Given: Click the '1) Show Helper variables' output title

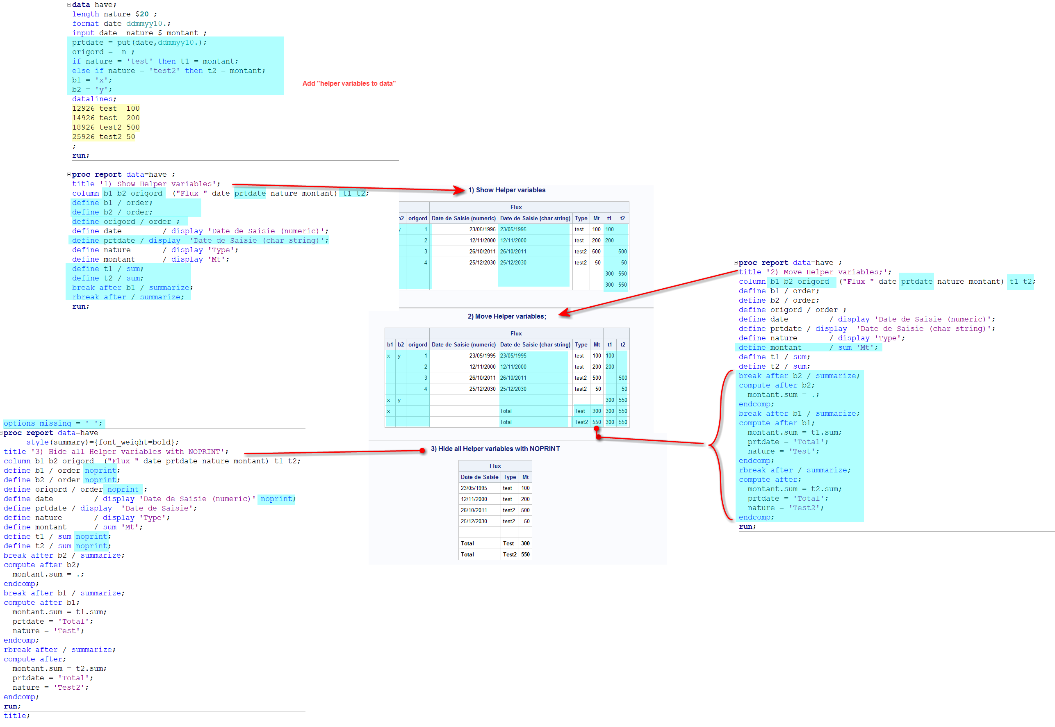Looking at the screenshot, I should pos(506,190).
